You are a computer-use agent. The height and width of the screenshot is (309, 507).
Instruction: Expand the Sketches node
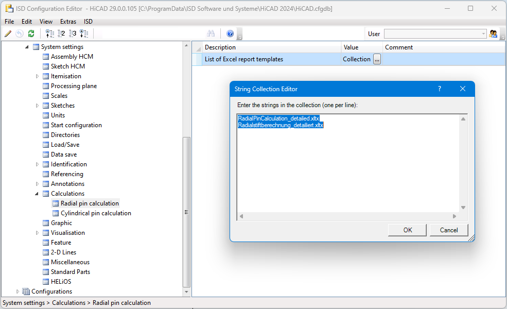point(37,106)
